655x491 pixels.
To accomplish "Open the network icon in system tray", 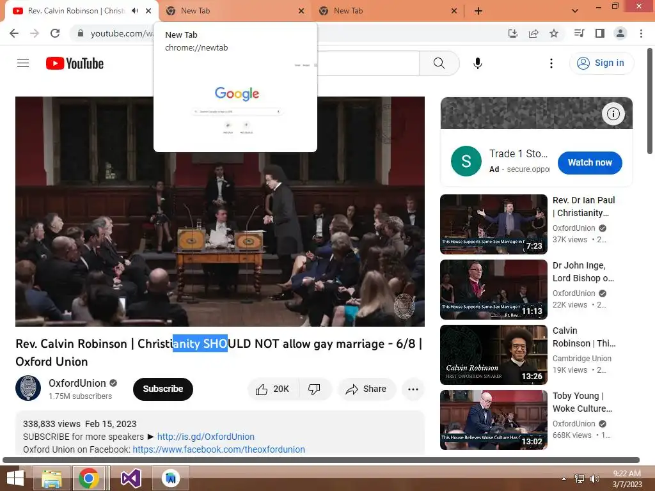I will pyautogui.click(x=580, y=478).
